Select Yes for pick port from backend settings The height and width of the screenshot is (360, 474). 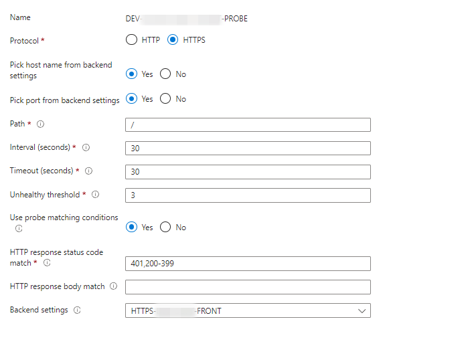pyautogui.click(x=131, y=99)
